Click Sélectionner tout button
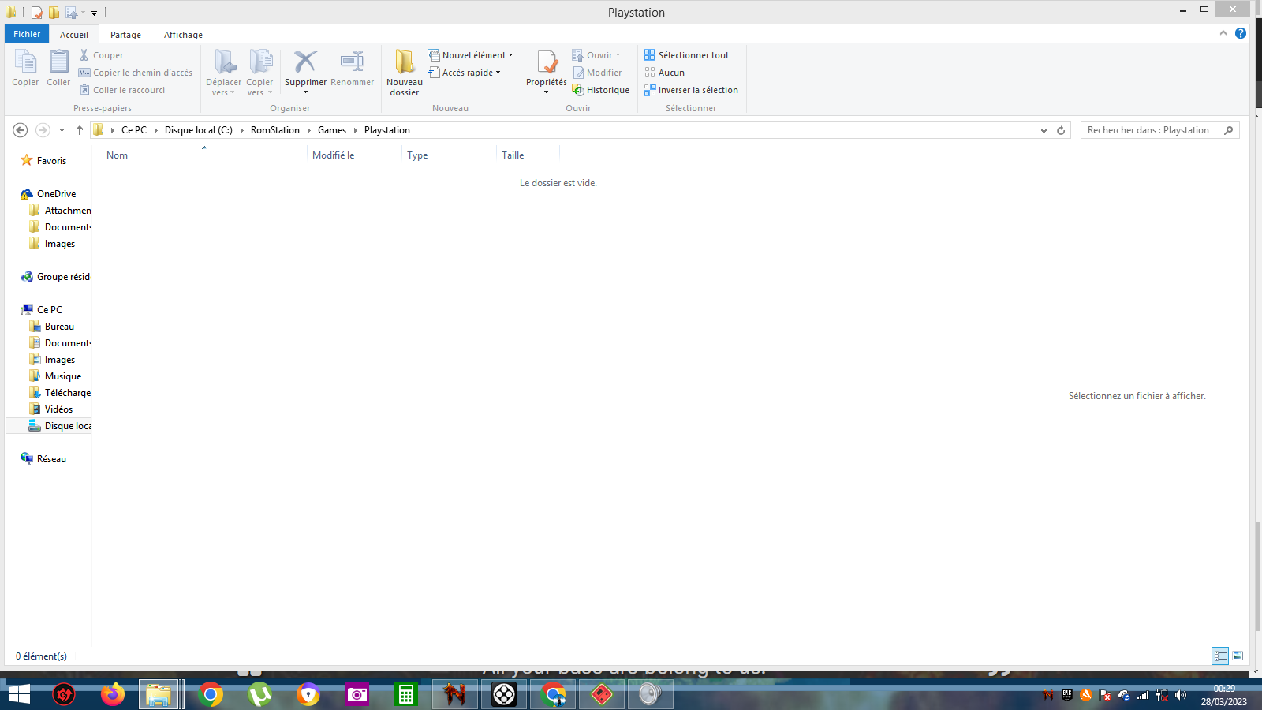The height and width of the screenshot is (710, 1262). (686, 55)
